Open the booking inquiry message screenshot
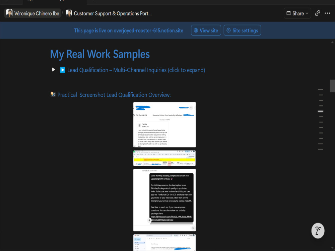 164,124
